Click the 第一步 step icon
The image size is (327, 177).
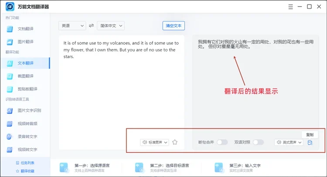click(64, 167)
